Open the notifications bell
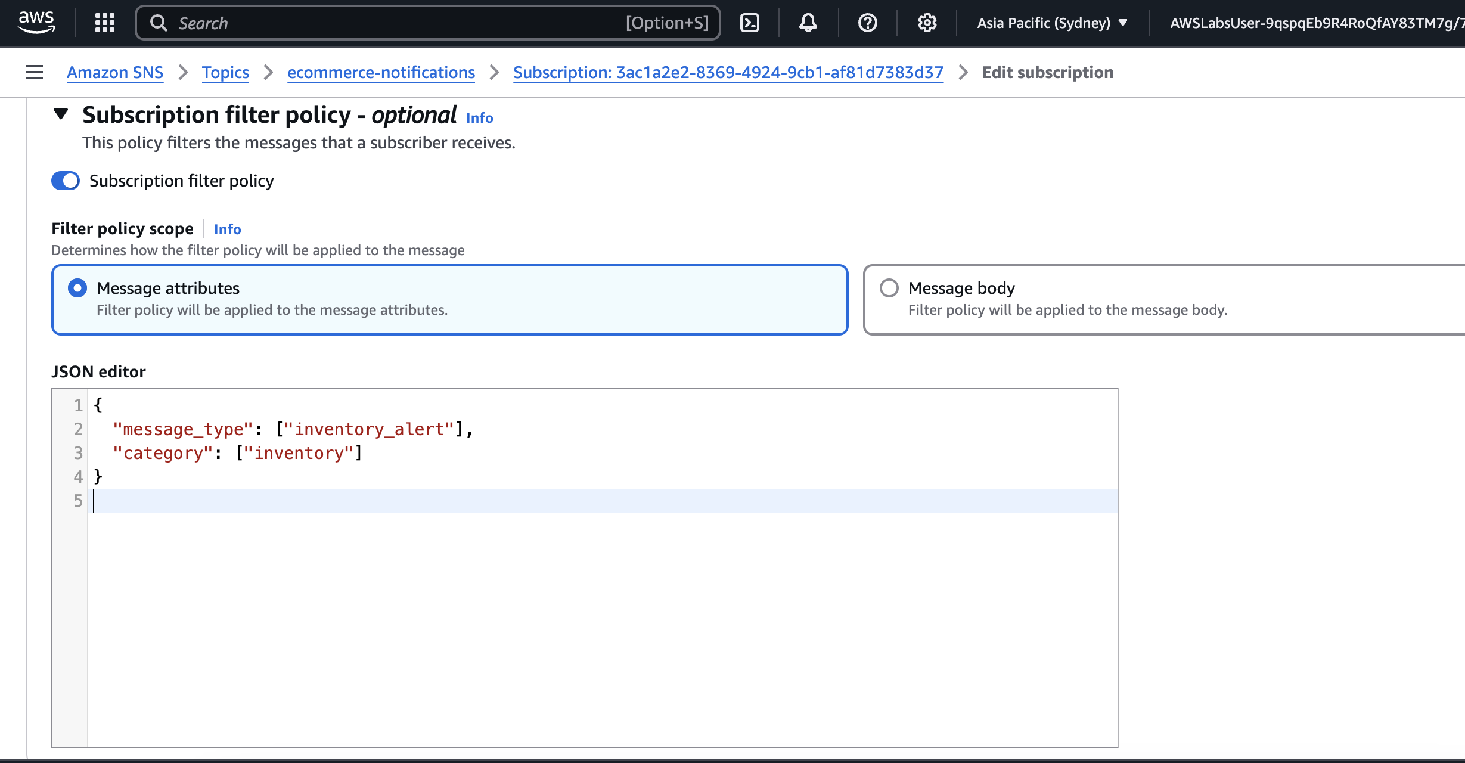This screenshot has height=763, width=1465. (x=808, y=23)
